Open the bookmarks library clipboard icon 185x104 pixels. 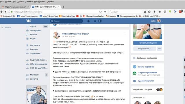pyautogui.click(x=149, y=12)
